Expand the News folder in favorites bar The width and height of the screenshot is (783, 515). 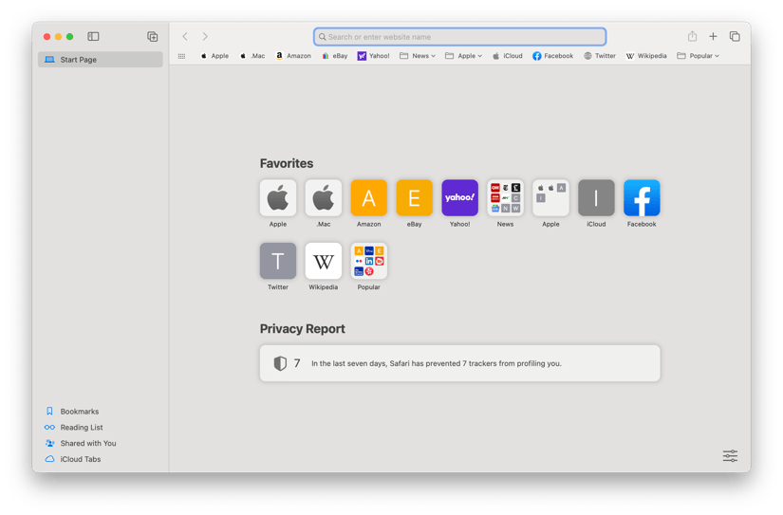[418, 56]
